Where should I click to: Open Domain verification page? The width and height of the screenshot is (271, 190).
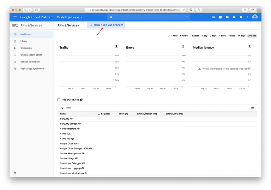pyautogui.click(x=31, y=61)
